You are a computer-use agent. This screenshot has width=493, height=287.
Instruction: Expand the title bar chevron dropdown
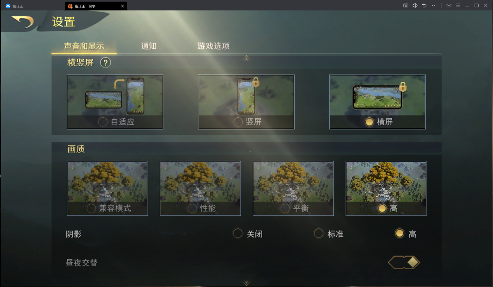point(433,5)
